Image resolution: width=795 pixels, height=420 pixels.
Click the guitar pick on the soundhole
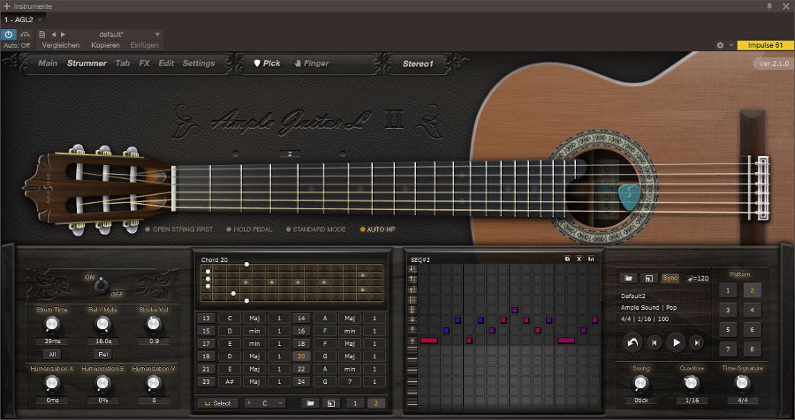630,198
